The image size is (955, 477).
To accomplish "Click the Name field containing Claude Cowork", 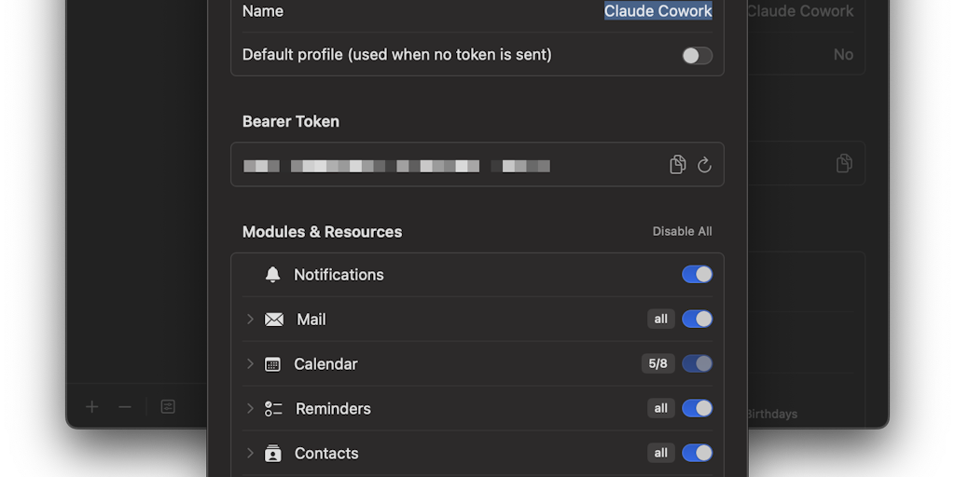I will pos(657,11).
